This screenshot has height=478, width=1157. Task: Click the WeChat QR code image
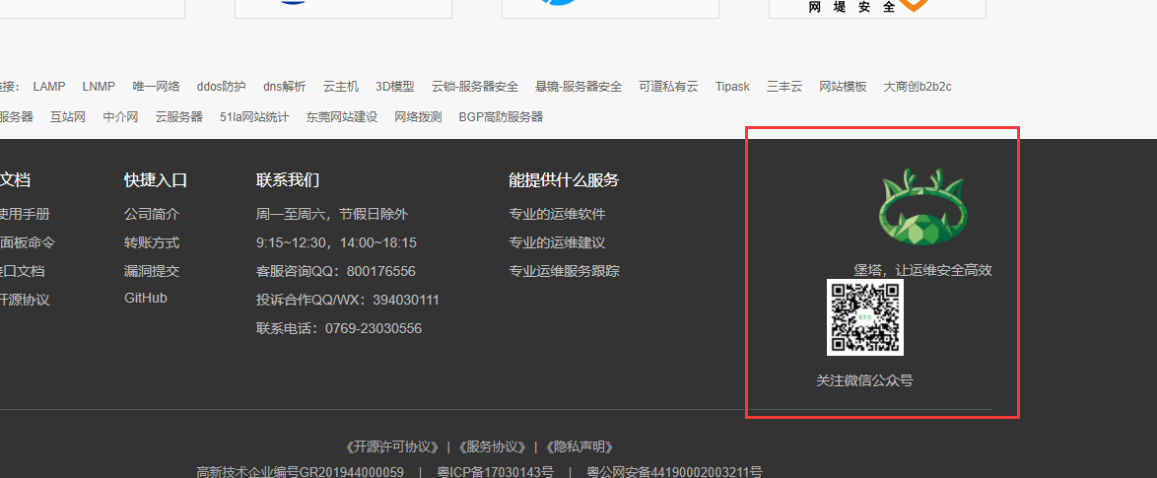coord(865,317)
